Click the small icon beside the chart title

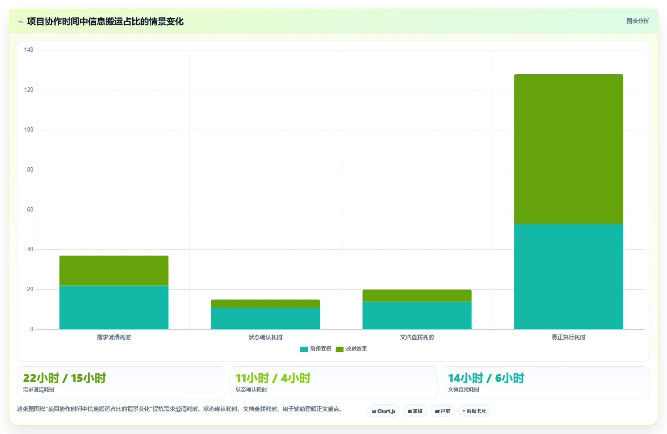[x=20, y=22]
